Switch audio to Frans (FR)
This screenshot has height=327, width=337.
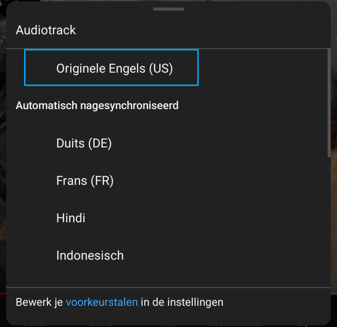pyautogui.click(x=85, y=181)
